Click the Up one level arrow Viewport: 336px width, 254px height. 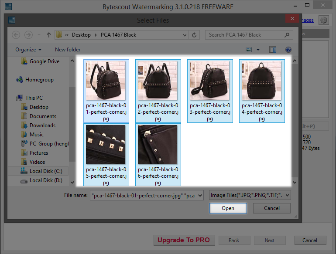coord(48,35)
